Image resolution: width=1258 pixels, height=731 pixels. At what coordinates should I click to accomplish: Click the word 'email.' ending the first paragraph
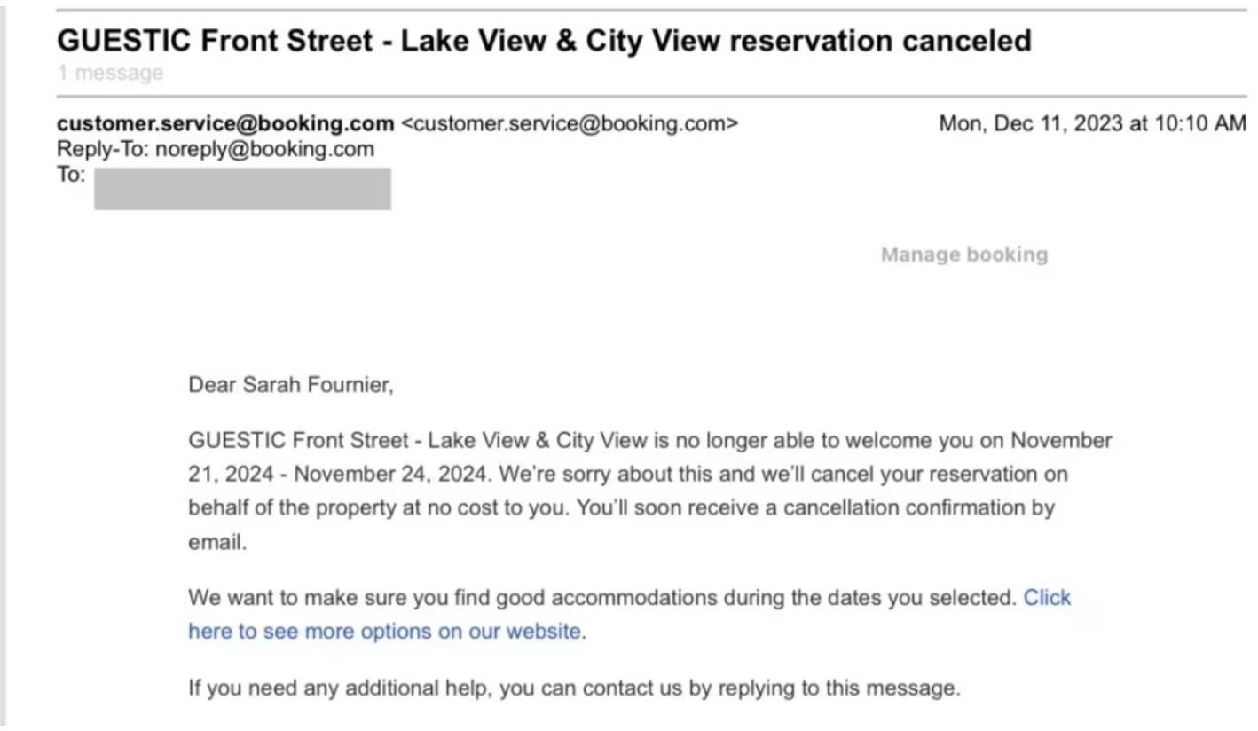click(216, 543)
